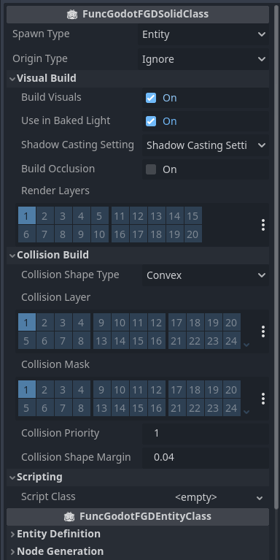Expand more Collision Layer rows arrow

click(246, 345)
